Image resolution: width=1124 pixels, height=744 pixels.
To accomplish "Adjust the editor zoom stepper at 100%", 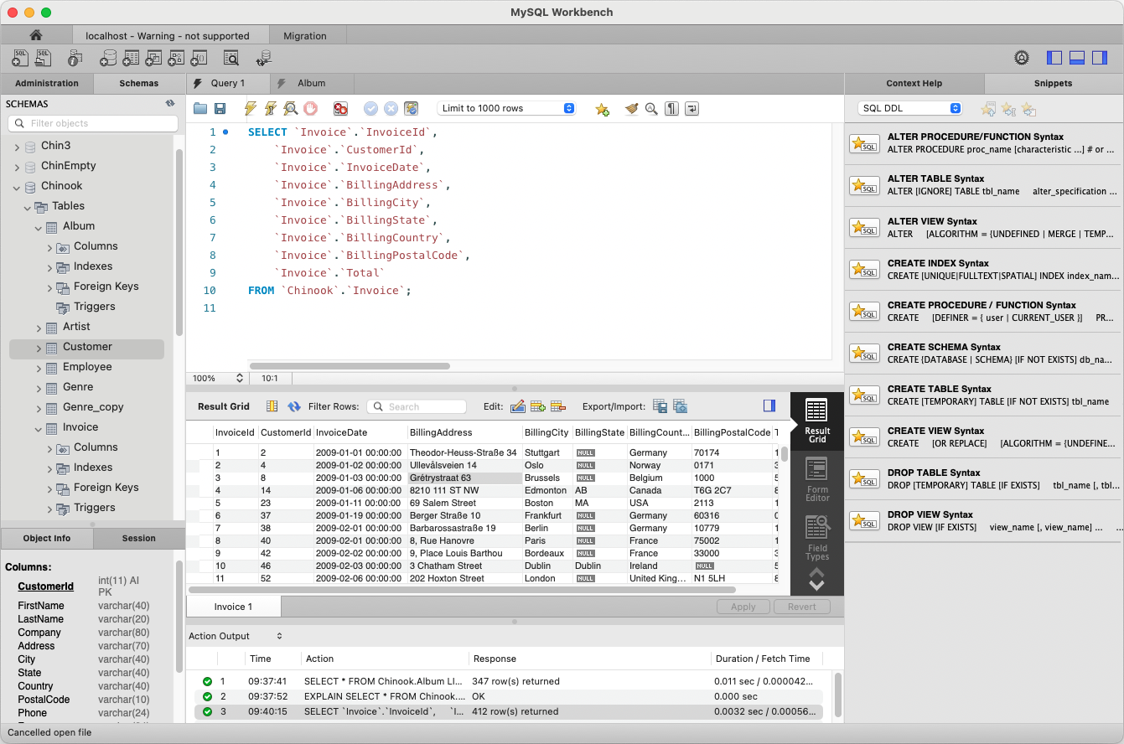I will tap(240, 378).
